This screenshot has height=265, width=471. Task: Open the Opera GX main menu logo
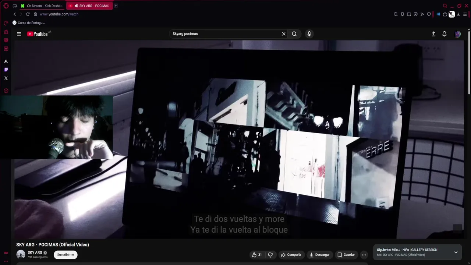pyautogui.click(x=6, y=6)
